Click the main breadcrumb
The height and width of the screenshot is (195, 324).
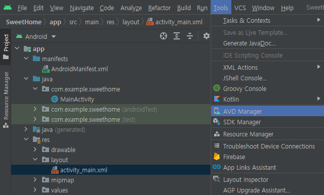(x=92, y=22)
